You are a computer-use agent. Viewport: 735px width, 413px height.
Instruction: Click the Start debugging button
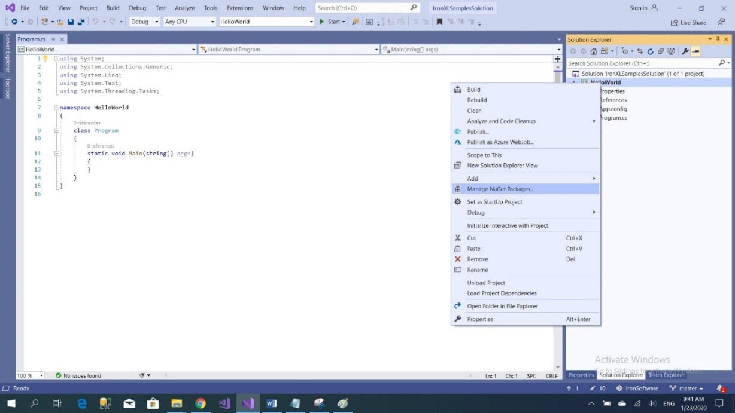[x=332, y=22]
